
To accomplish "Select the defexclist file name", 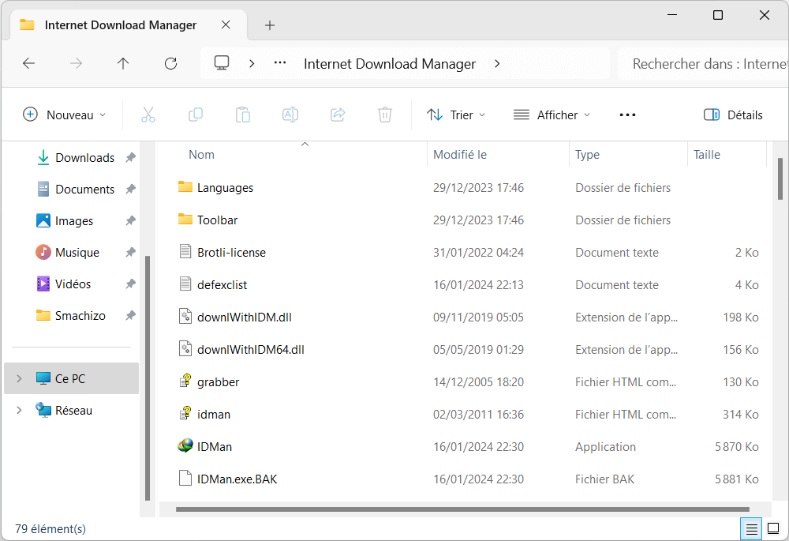I will point(222,284).
